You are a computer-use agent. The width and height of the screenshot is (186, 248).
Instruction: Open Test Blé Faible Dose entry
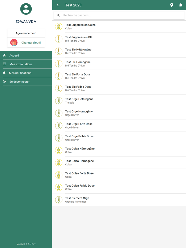click(x=119, y=88)
